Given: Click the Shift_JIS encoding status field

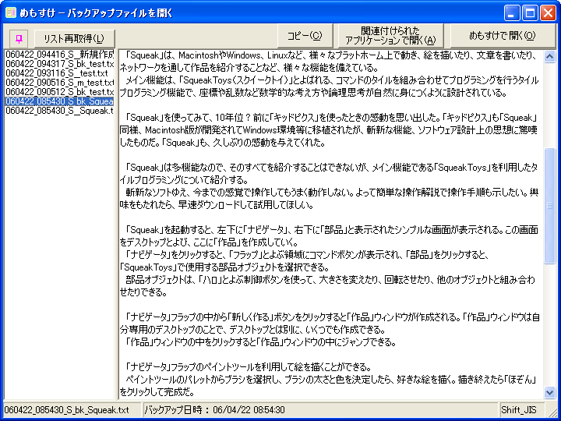Looking at the screenshot, I should click(517, 410).
